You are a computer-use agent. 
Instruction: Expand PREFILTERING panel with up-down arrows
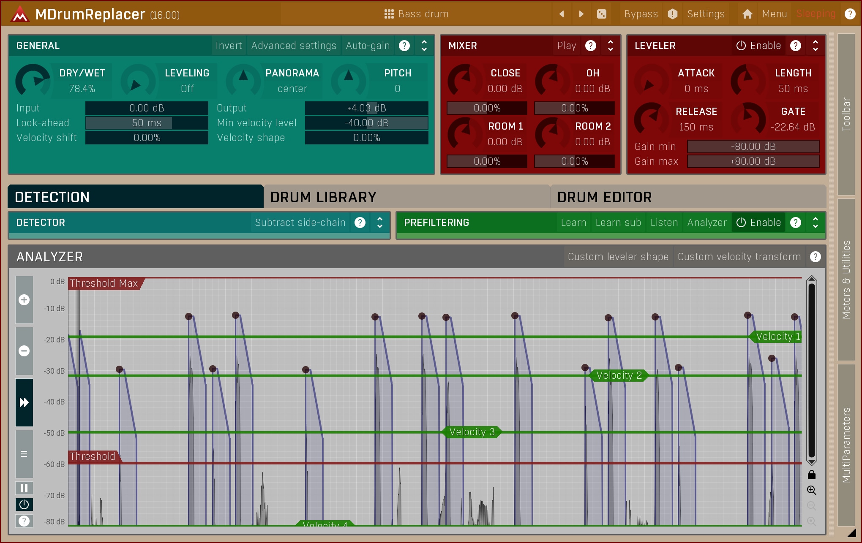pyautogui.click(x=816, y=223)
